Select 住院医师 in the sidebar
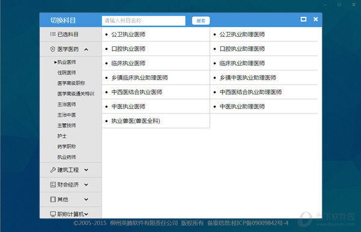This screenshot has height=232, width=361. click(x=67, y=73)
